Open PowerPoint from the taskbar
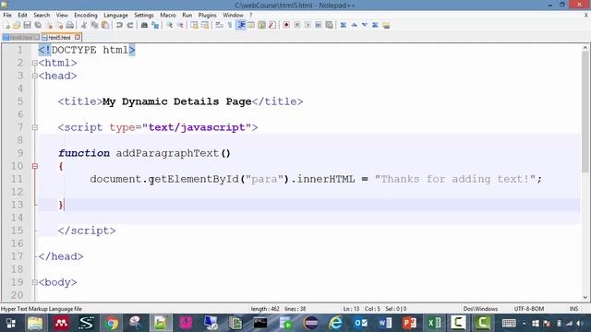 409,323
